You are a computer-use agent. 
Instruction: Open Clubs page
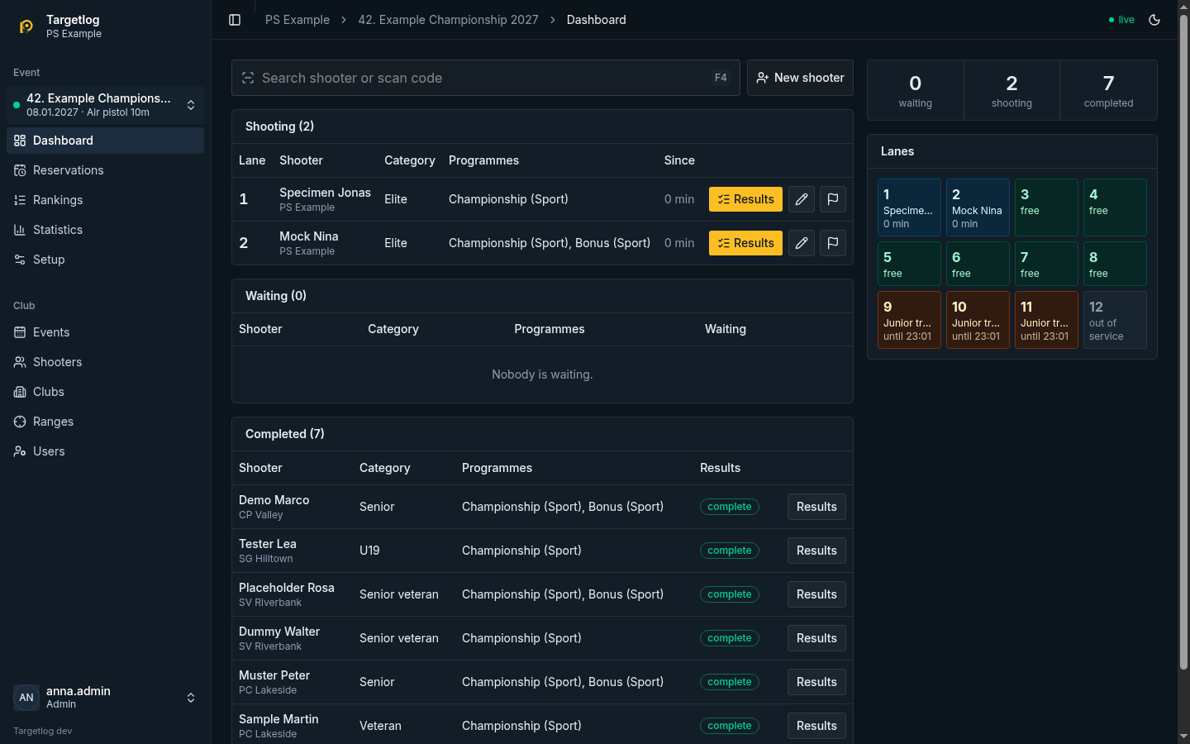click(105, 392)
